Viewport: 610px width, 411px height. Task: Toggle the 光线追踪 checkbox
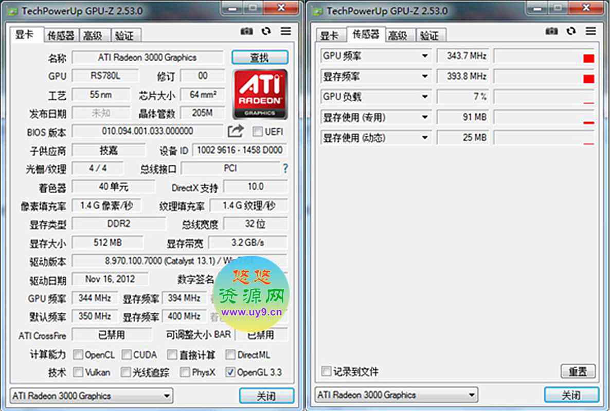125,372
